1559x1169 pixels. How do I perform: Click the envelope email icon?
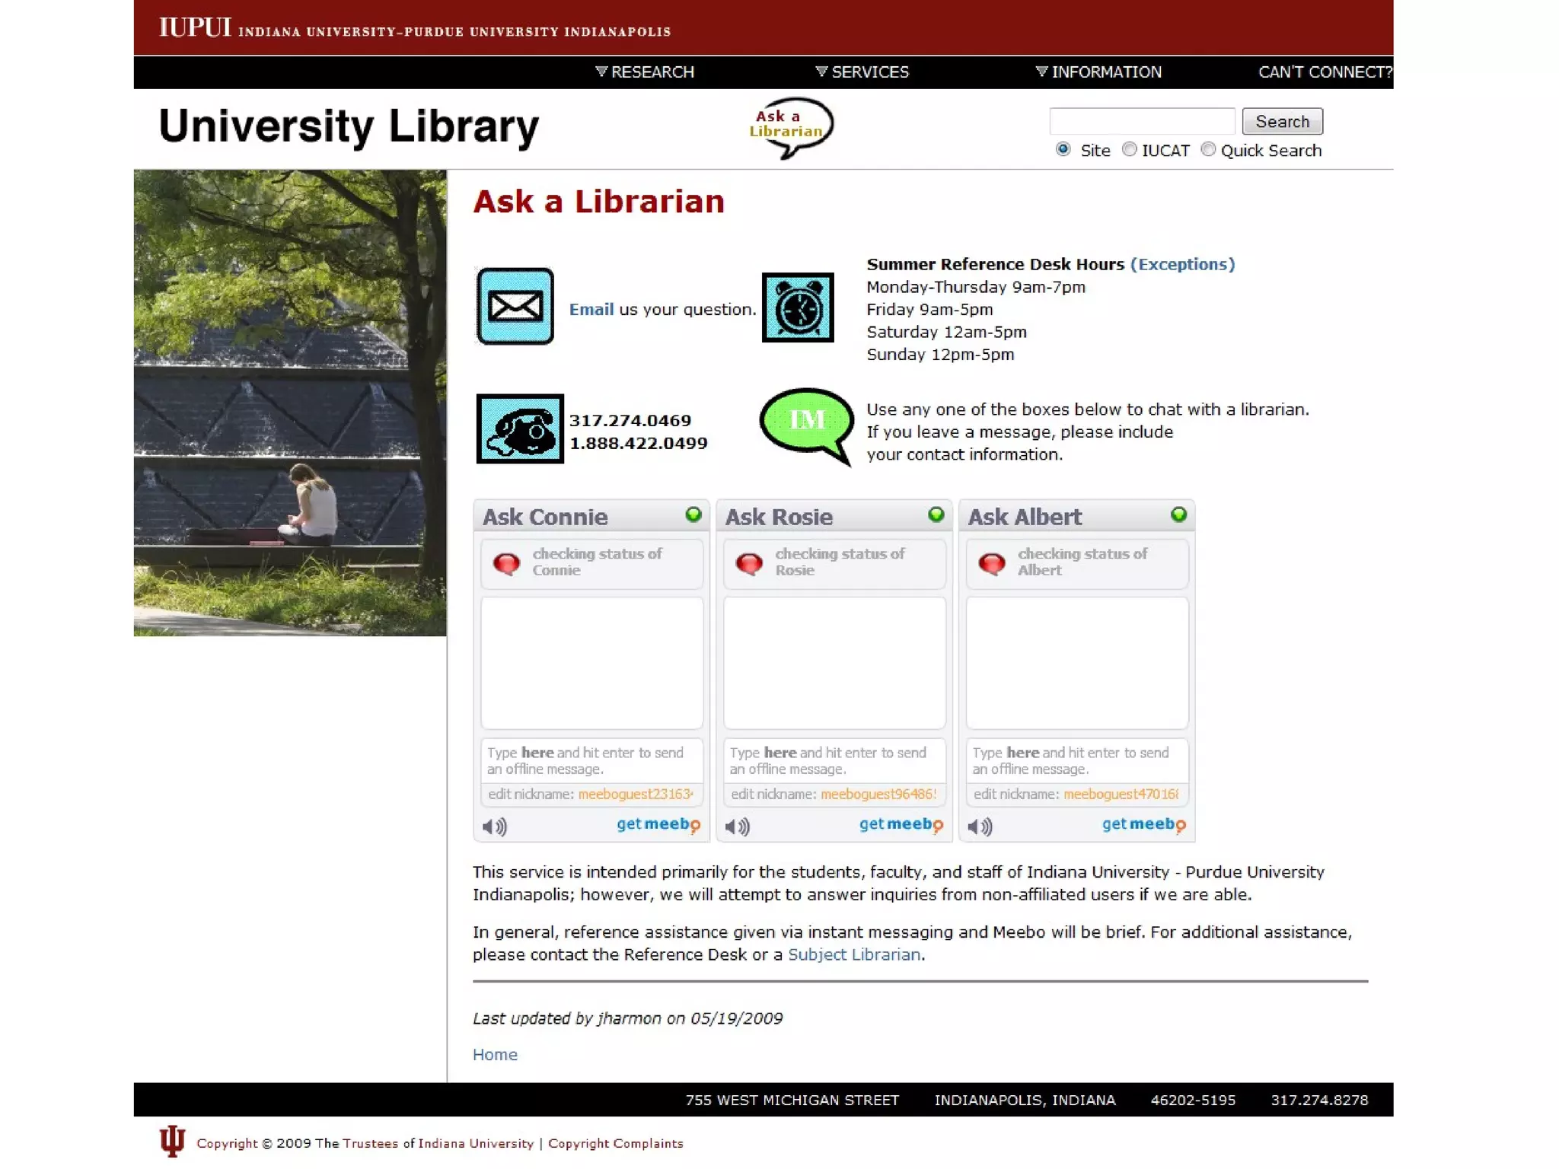point(515,306)
